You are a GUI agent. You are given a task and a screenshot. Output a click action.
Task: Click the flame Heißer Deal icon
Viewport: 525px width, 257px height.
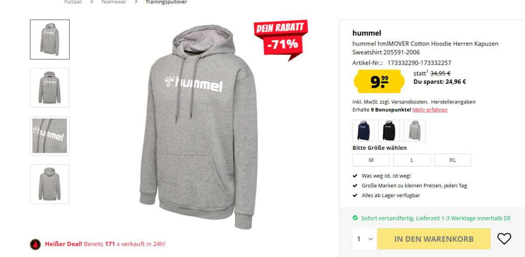point(35,244)
